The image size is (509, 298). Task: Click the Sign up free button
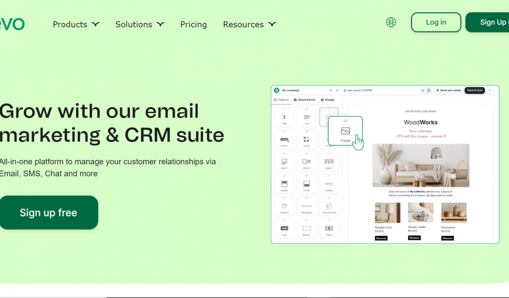(x=48, y=213)
